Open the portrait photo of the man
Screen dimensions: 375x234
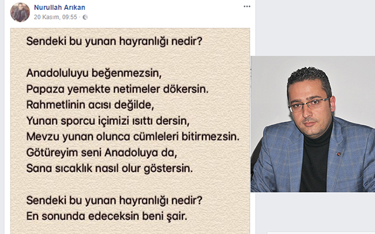[x=313, y=124]
